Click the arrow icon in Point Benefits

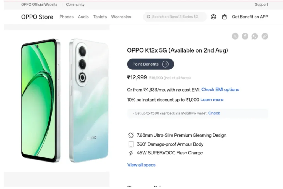165,64
